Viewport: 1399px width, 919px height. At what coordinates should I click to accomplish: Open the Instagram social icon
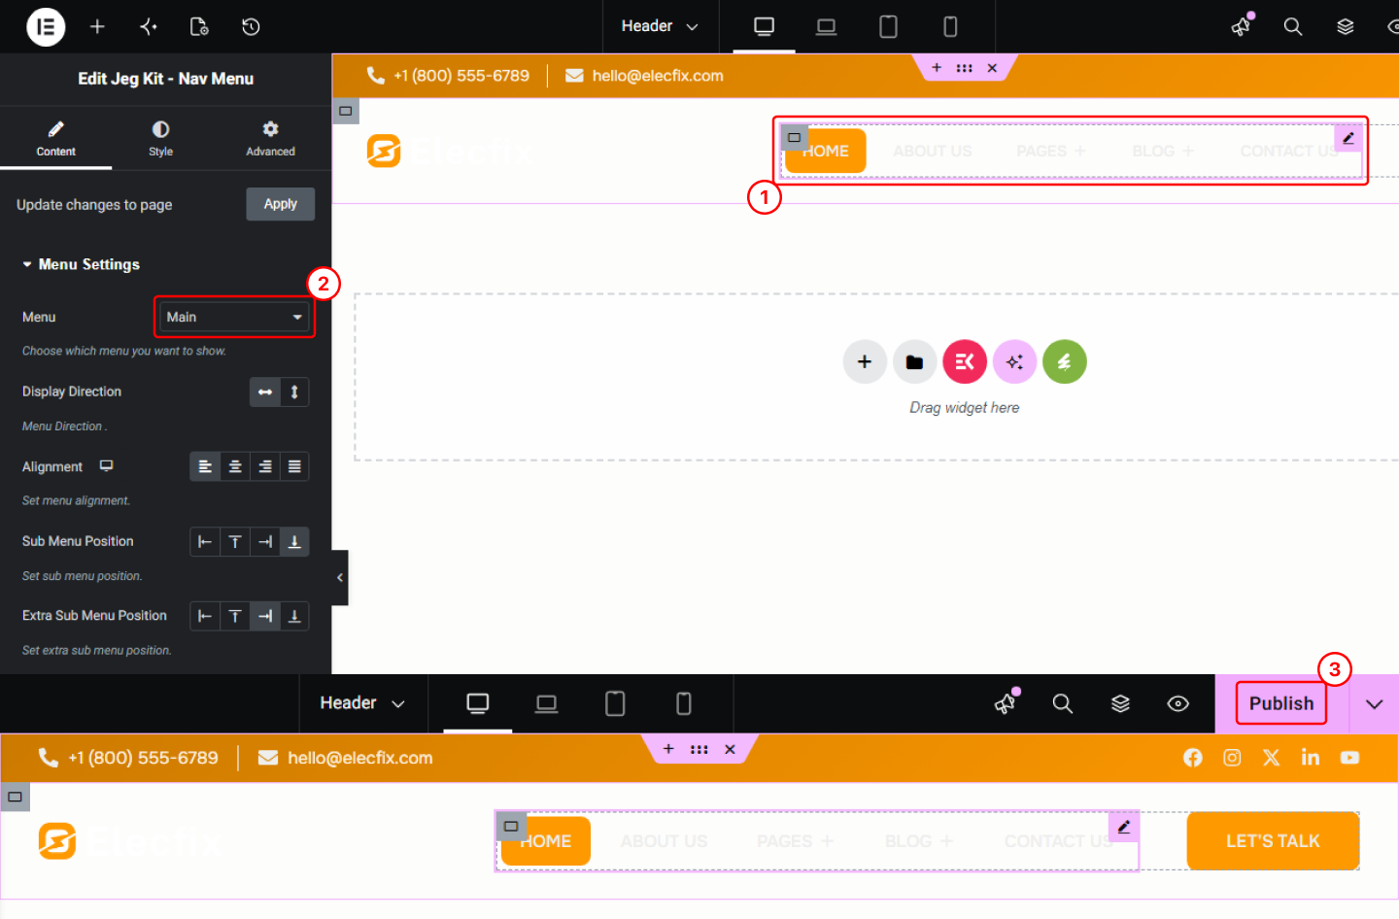click(1232, 758)
